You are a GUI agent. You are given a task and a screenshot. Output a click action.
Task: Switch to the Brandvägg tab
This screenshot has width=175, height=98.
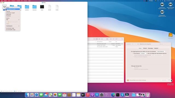pos(150,48)
